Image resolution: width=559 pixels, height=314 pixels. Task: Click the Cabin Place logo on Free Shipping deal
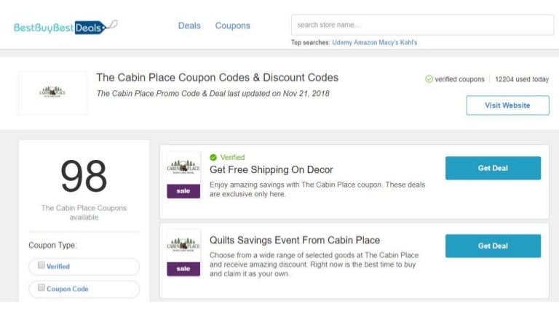(183, 168)
